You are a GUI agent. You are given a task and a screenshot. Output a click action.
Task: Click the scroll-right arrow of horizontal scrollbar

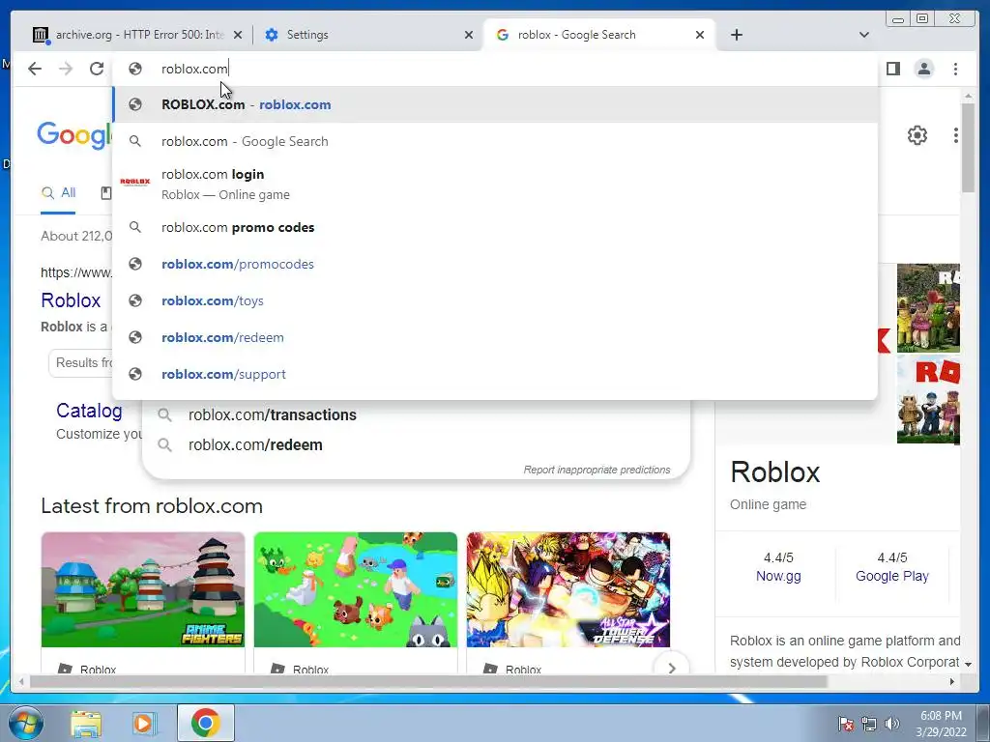(x=952, y=681)
